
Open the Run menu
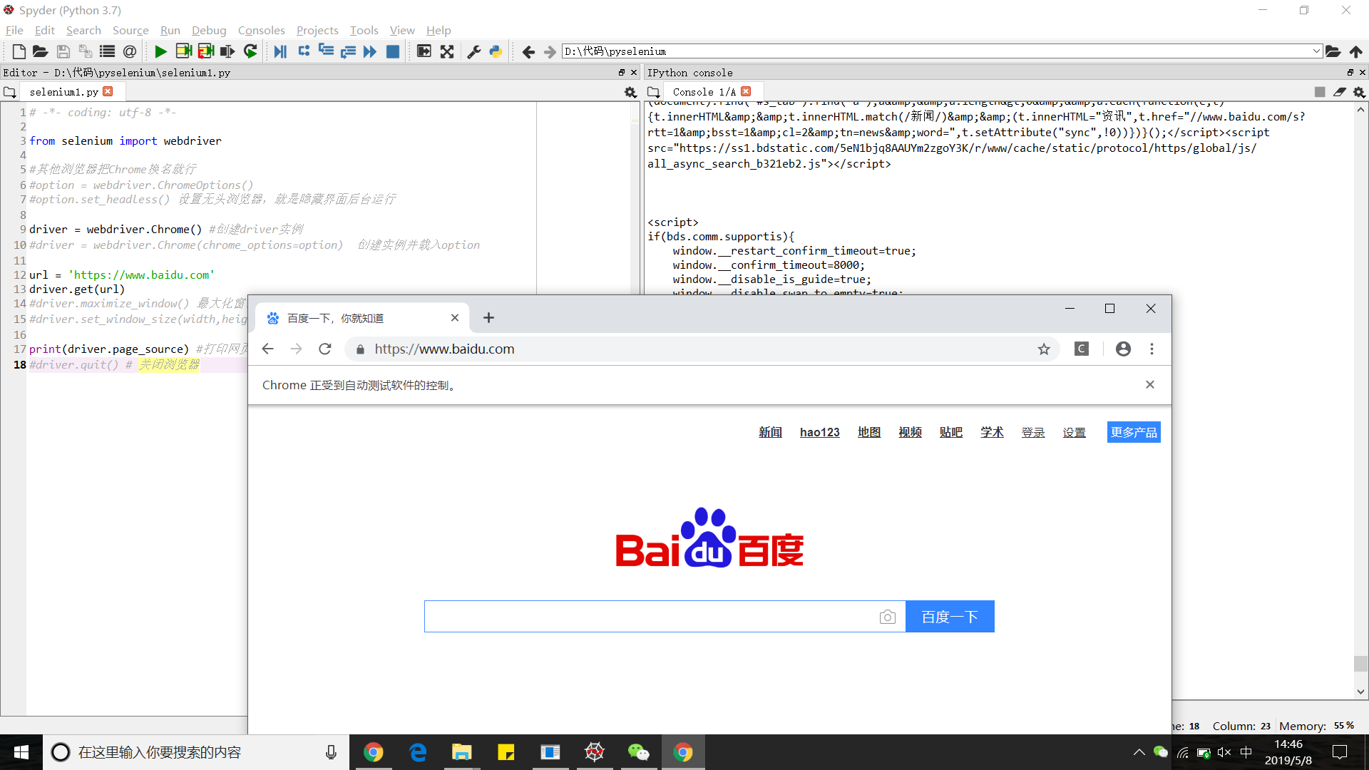170,30
